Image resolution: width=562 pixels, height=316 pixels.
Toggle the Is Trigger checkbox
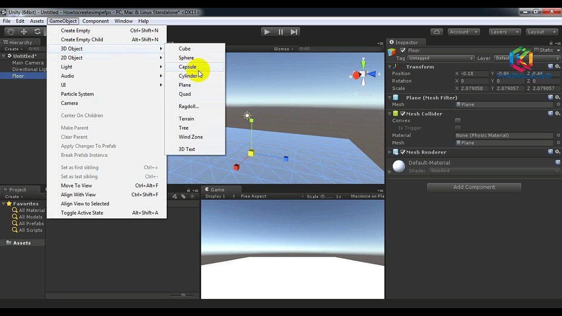(x=458, y=128)
